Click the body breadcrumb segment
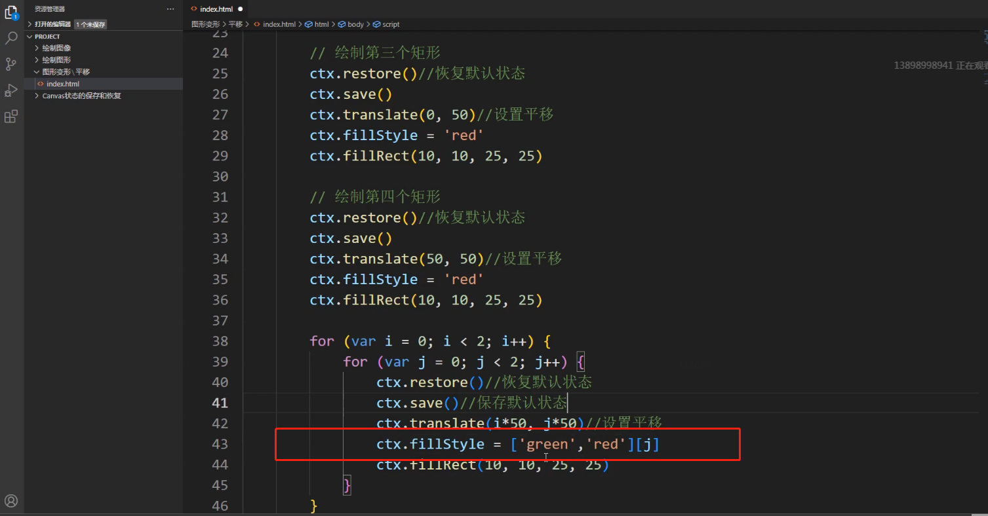988x516 pixels. [355, 24]
